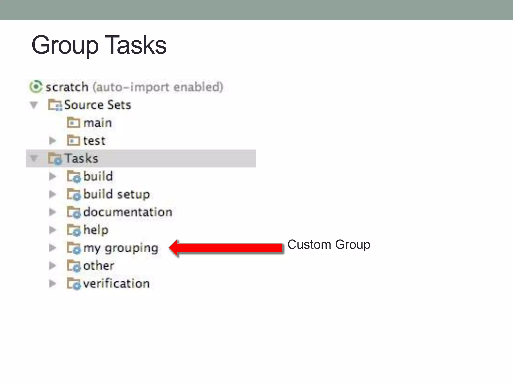The image size is (513, 384).
Task: Select the my grouping label
Action: point(121,249)
